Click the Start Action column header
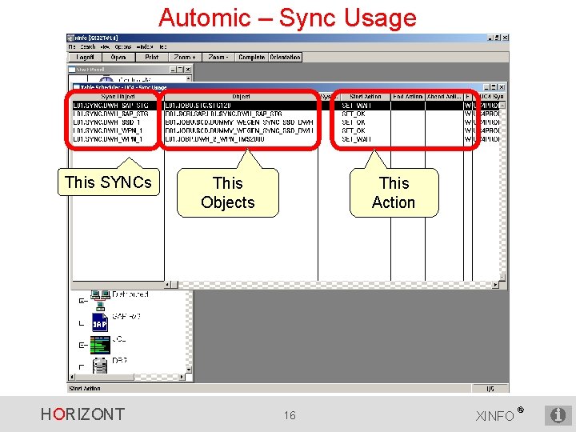The height and width of the screenshot is (432, 576). click(x=366, y=97)
